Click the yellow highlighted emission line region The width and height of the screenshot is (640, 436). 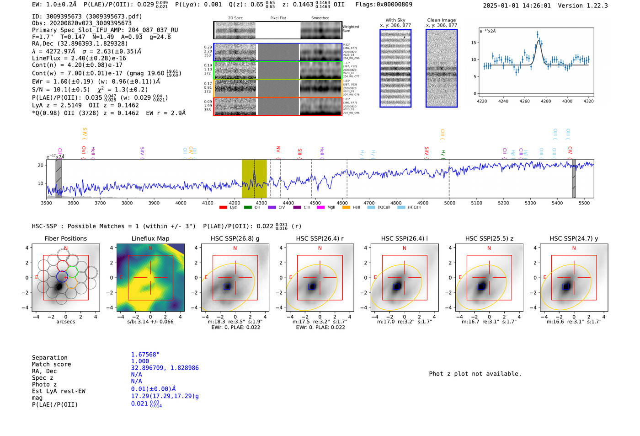254,178
